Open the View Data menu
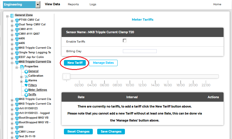The image size is (232, 139). 52,4
